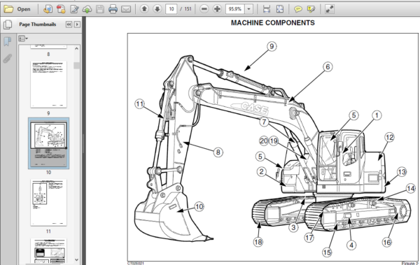This screenshot has height=265, width=420.
Task: Send file by email envelope icon
Action: [x=126, y=9]
